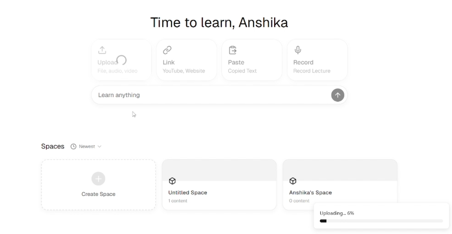The height and width of the screenshot is (234, 452).
Task: Click the cube icon on Untitled Space
Action: [172, 181]
